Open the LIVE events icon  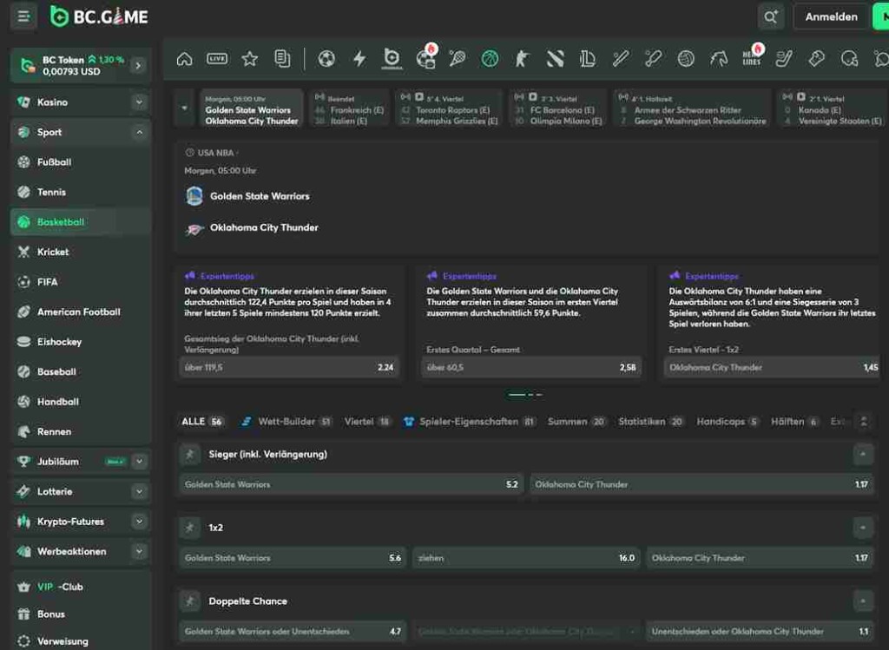click(217, 59)
